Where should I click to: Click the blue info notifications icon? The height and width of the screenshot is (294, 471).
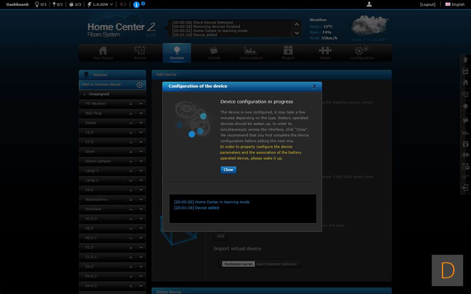(136, 5)
